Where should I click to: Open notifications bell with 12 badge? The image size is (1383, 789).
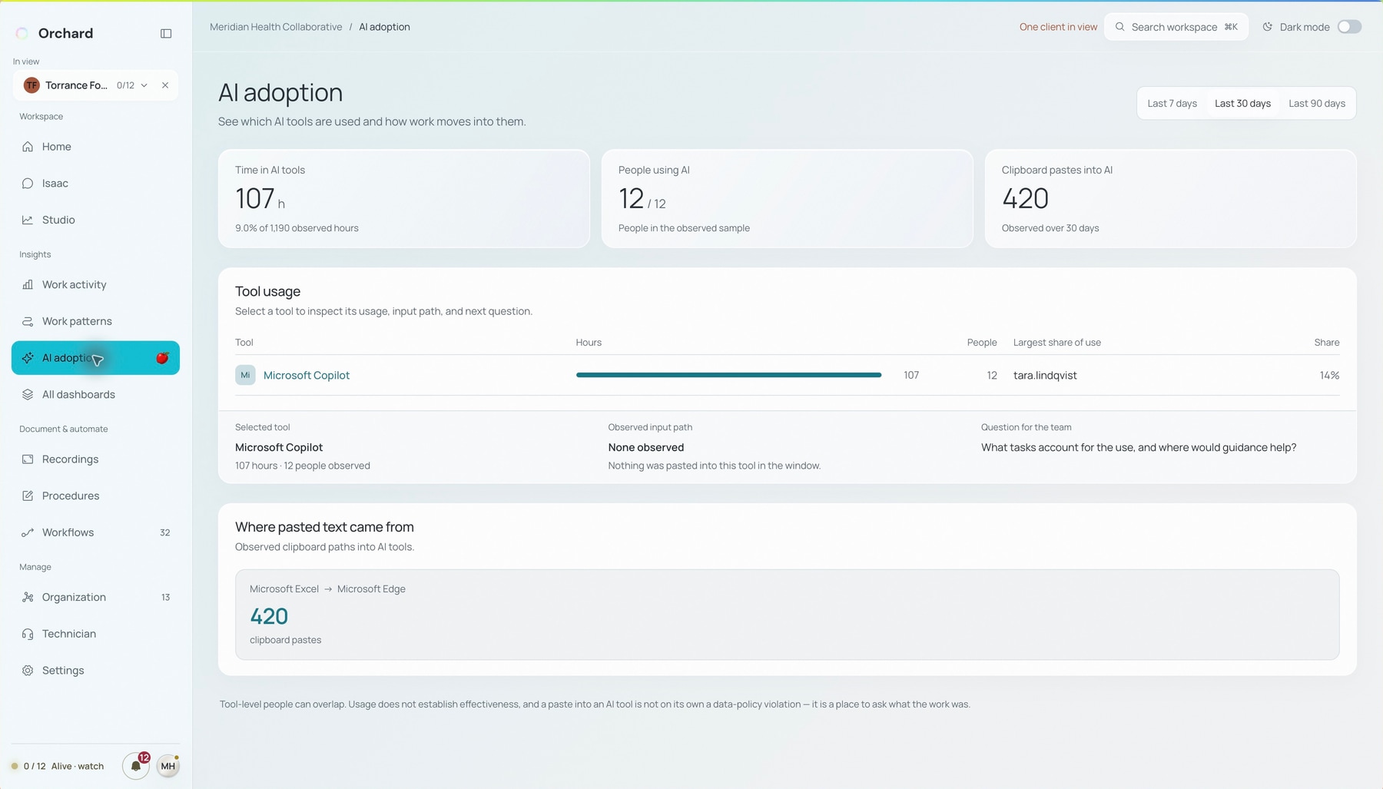pos(136,765)
